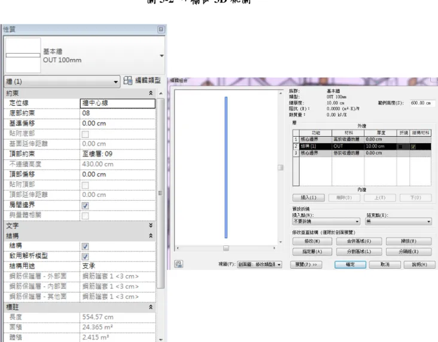Screen dimensions: 438x342
Task: Click the 刪除(D) button
Action: tap(344, 198)
